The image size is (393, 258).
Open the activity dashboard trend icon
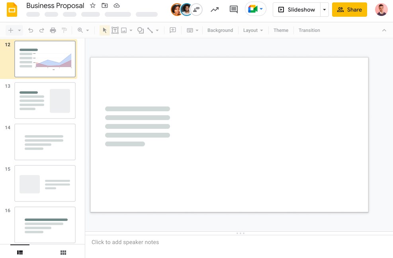tap(215, 10)
